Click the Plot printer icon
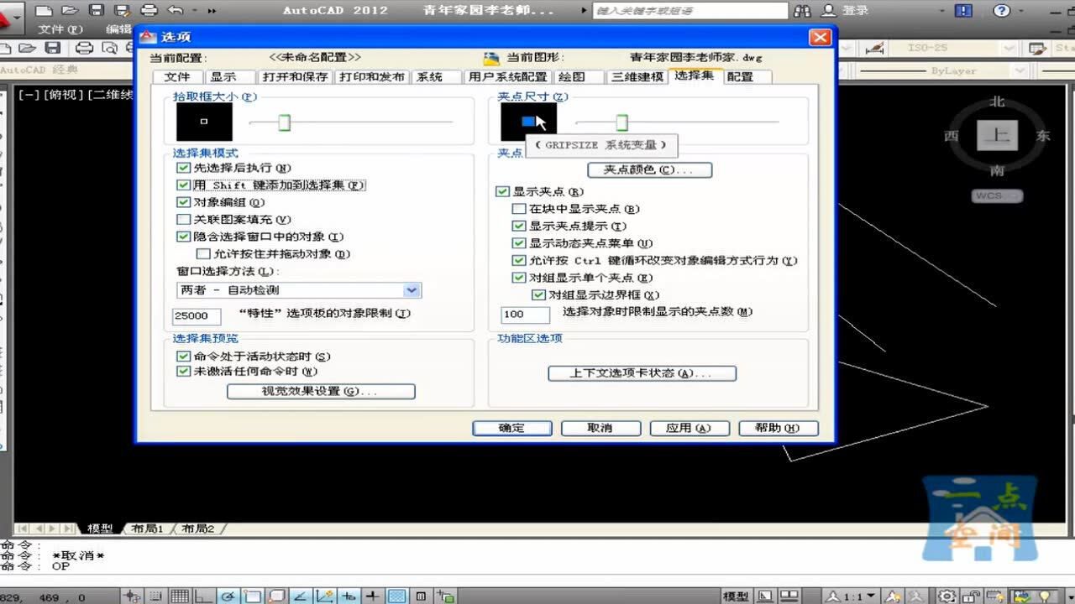The width and height of the screenshot is (1075, 604). 149,10
